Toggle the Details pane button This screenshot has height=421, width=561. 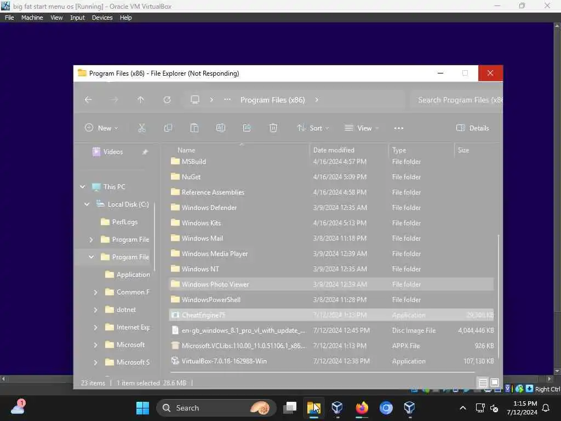click(473, 128)
